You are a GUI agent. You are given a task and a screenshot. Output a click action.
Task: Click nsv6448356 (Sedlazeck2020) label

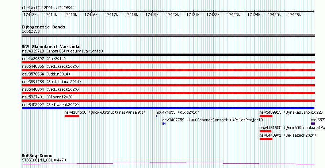50,66
